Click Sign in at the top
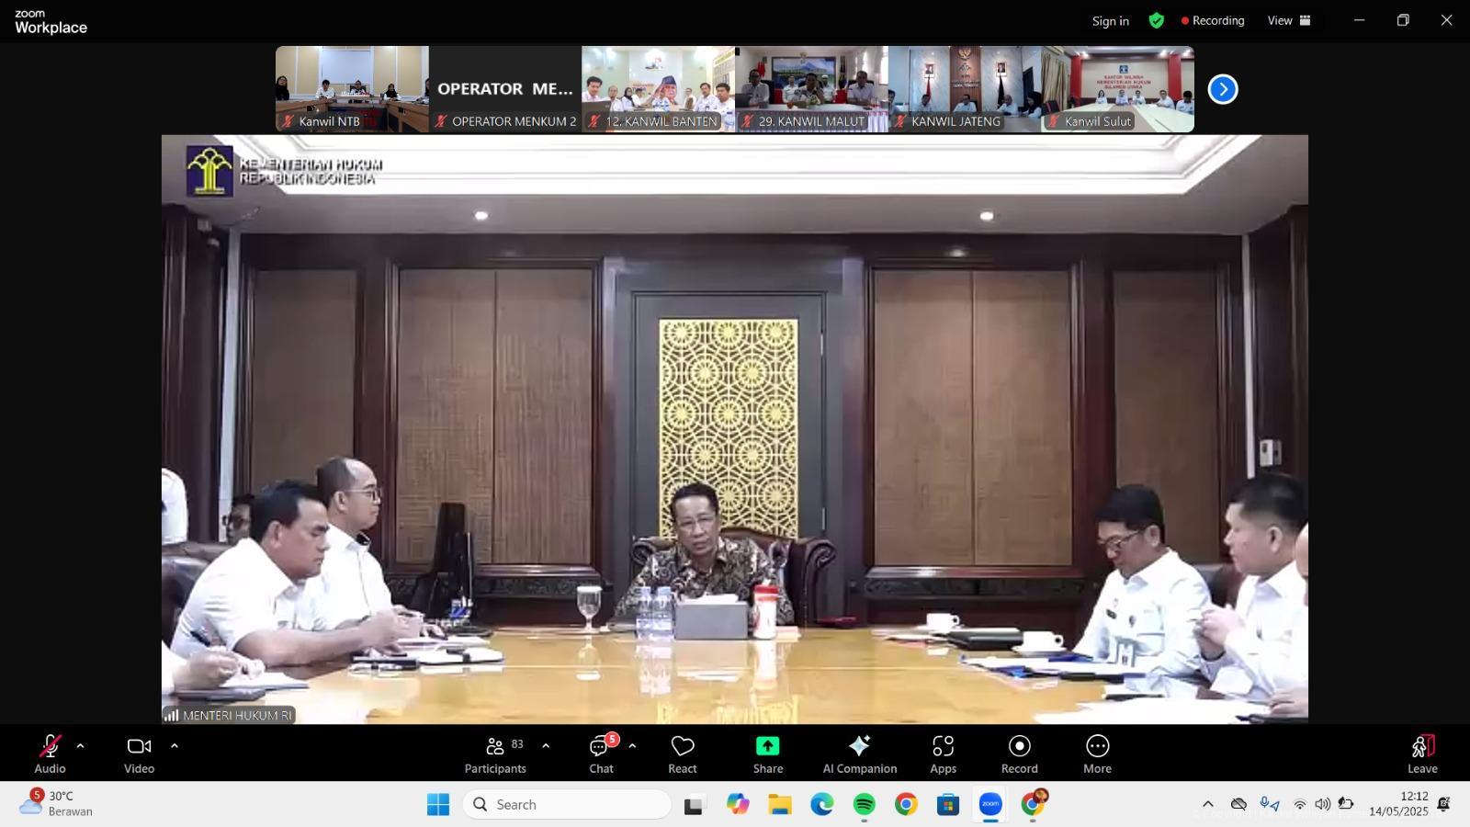 coord(1110,21)
